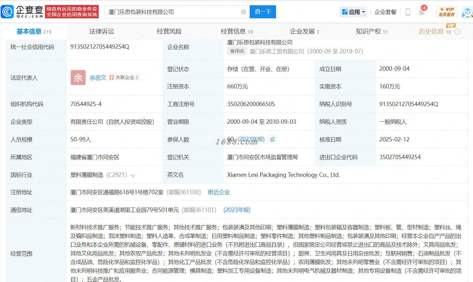Clear the search box with the X icon

tap(243, 12)
